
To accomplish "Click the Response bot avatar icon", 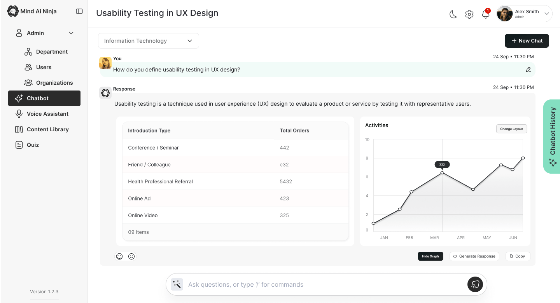I will pyautogui.click(x=105, y=93).
